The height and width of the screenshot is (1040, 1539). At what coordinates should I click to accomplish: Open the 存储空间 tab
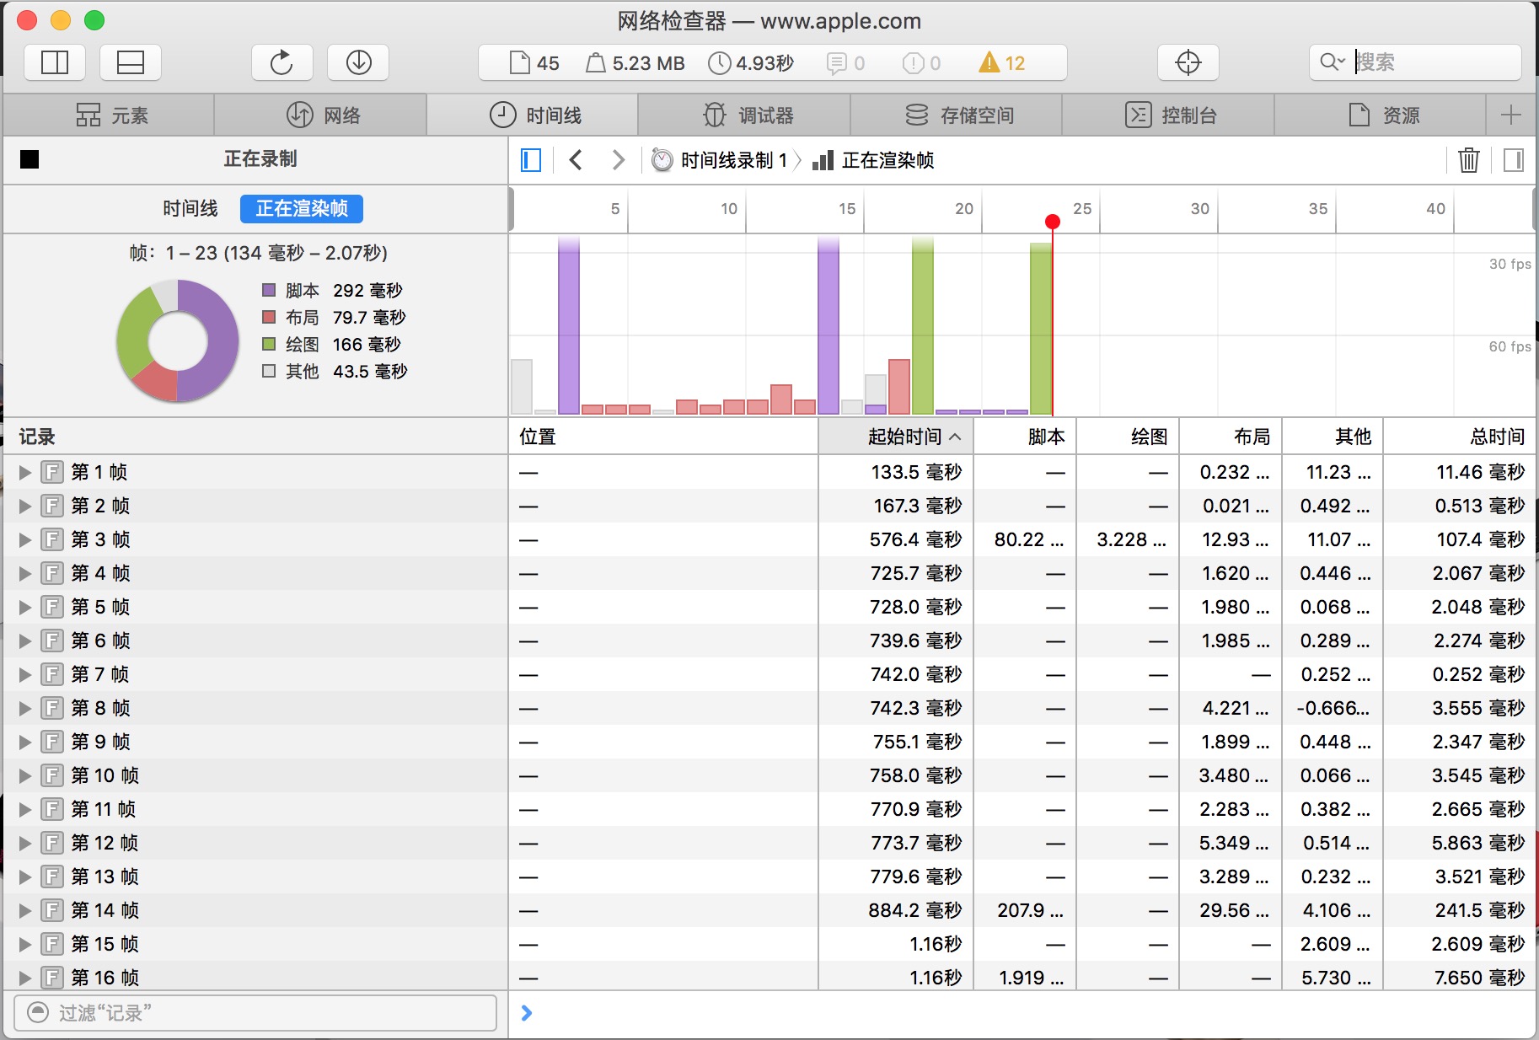[957, 115]
